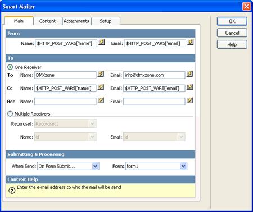Switch to the Setup tab
This screenshot has width=253, height=212.
click(x=106, y=21)
